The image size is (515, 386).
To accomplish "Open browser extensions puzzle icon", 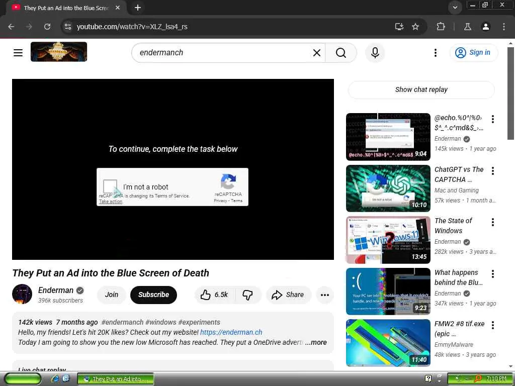I will point(441,27).
